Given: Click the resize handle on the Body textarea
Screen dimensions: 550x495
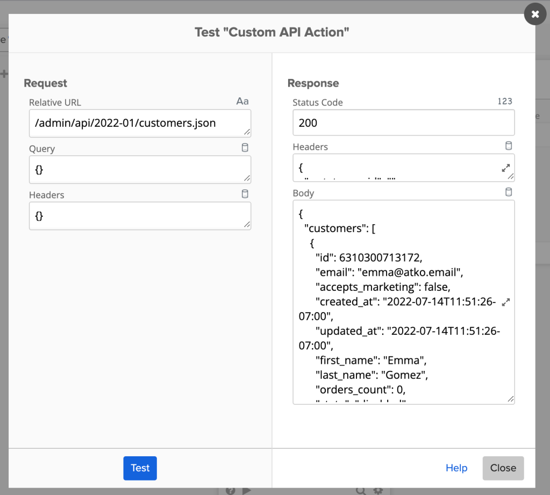Looking at the screenshot, I should point(510,399).
